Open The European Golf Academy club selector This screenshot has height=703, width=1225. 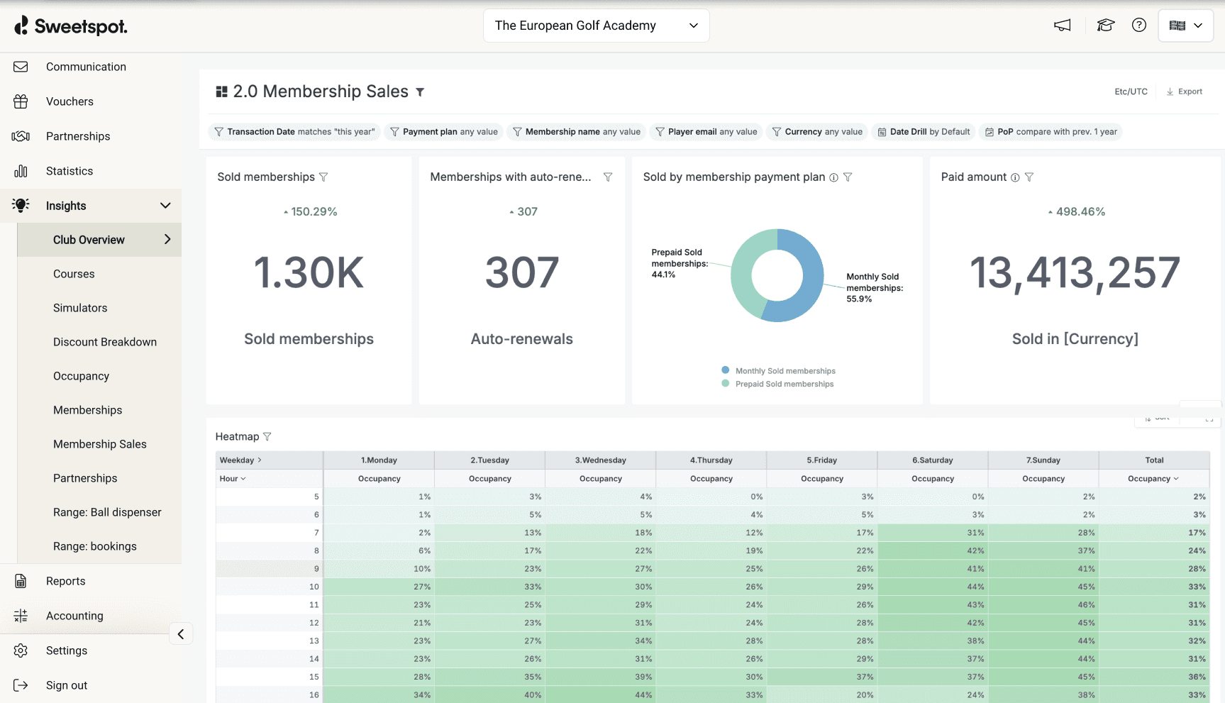click(x=597, y=26)
